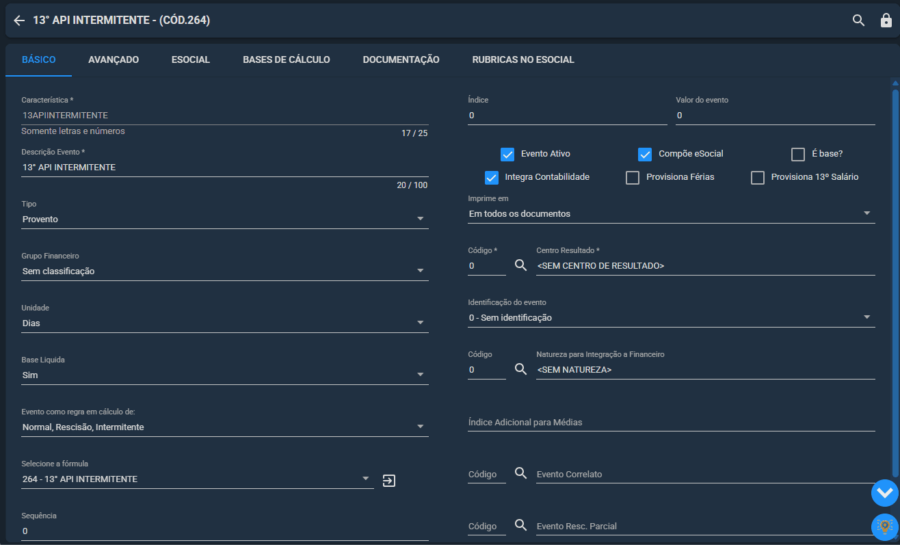Click the Descrição Evento input field
The height and width of the screenshot is (545, 900).
225,168
